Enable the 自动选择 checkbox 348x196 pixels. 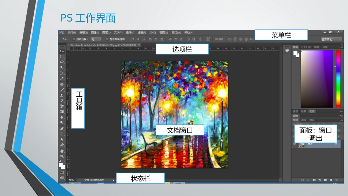click(x=74, y=39)
